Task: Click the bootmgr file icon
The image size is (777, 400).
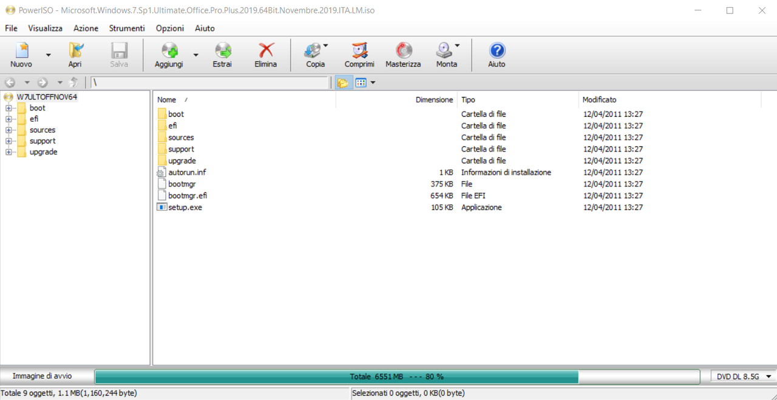Action: pyautogui.click(x=161, y=184)
